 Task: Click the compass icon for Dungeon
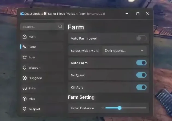click(25, 78)
